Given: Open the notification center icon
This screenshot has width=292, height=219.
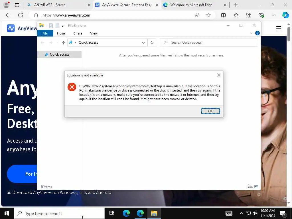Looking at the screenshot, I should [283, 213].
